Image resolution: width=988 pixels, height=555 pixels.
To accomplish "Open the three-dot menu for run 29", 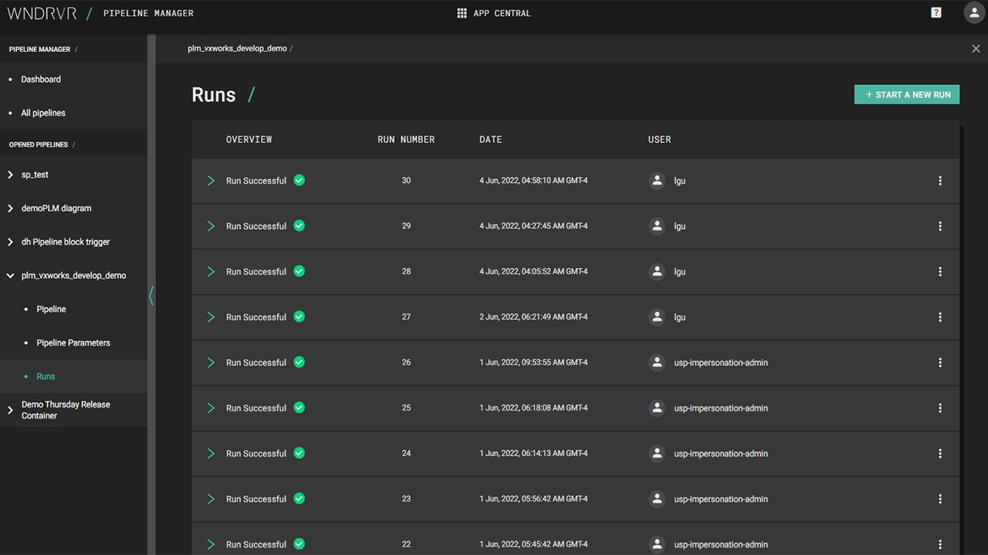I will click(940, 226).
